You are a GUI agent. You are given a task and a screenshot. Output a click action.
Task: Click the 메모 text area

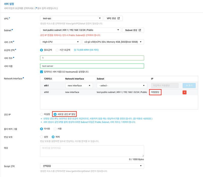coord(92,151)
